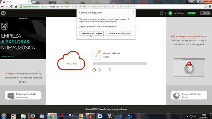This screenshot has width=212, height=119.
Task: Open MEGA notifications bell
Action: pos(161,13)
